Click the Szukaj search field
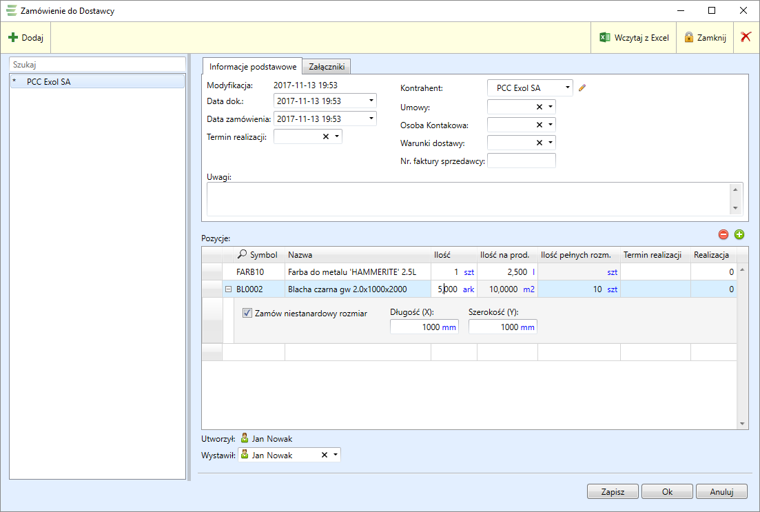 click(97, 63)
